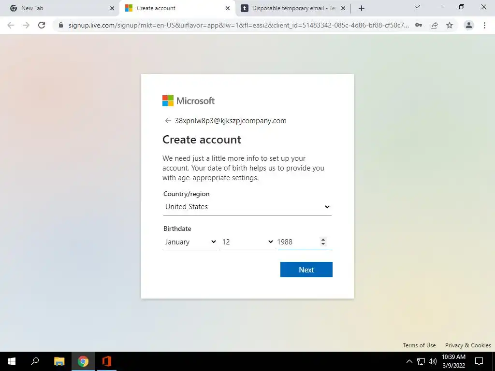Switch to the Create account tab
The image size is (495, 371).
pyautogui.click(x=177, y=8)
